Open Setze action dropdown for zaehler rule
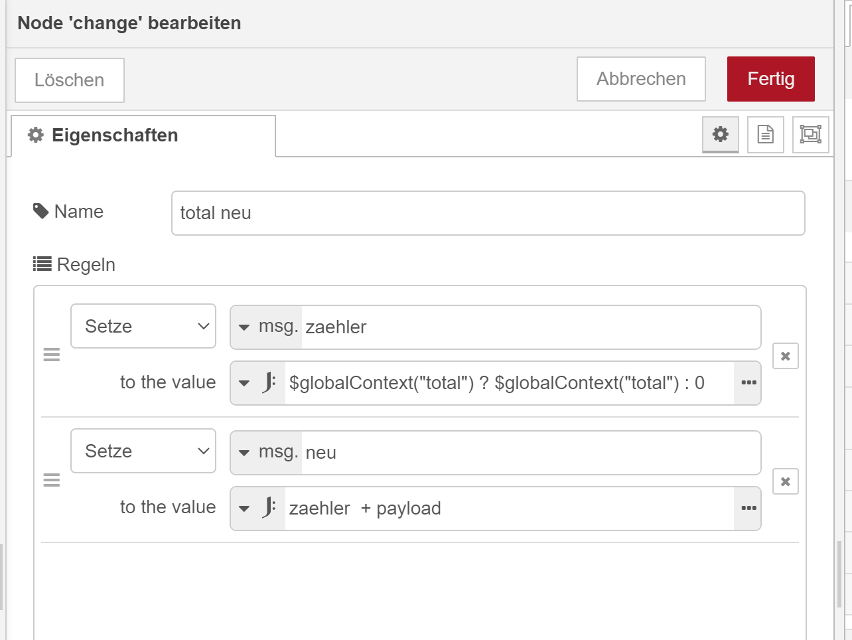This screenshot has width=852, height=640. pos(143,326)
